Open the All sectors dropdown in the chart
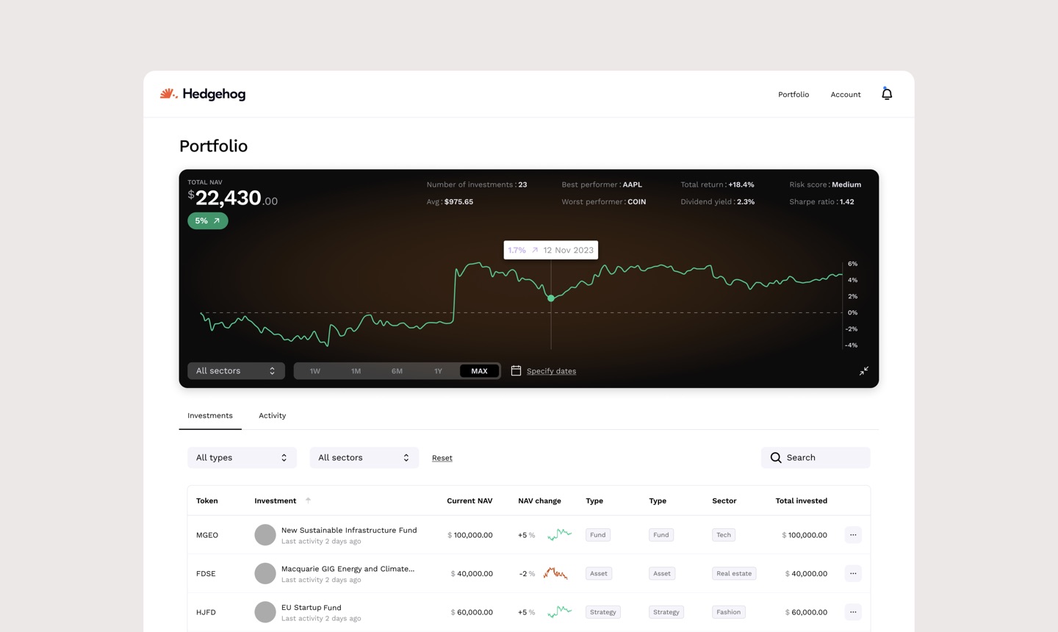 coord(236,371)
